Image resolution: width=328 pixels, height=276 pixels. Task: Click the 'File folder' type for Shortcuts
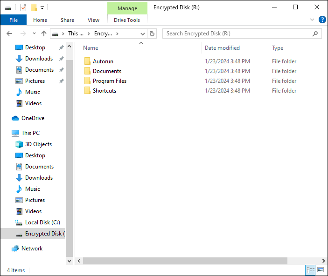(x=284, y=91)
